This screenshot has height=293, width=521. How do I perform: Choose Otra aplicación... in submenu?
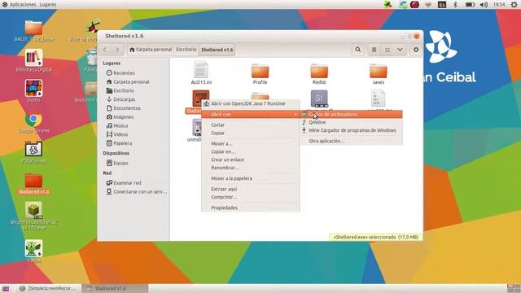pyautogui.click(x=351, y=141)
